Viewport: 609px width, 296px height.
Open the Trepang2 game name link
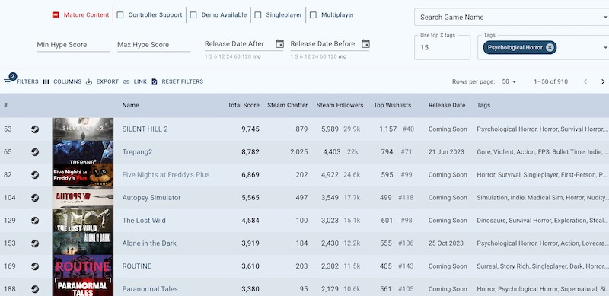pyautogui.click(x=137, y=152)
